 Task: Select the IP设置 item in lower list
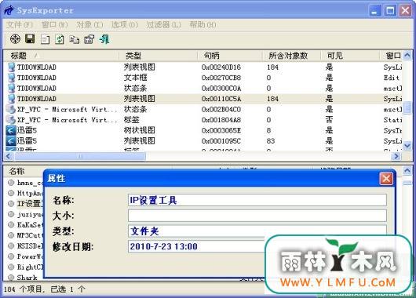(25, 204)
